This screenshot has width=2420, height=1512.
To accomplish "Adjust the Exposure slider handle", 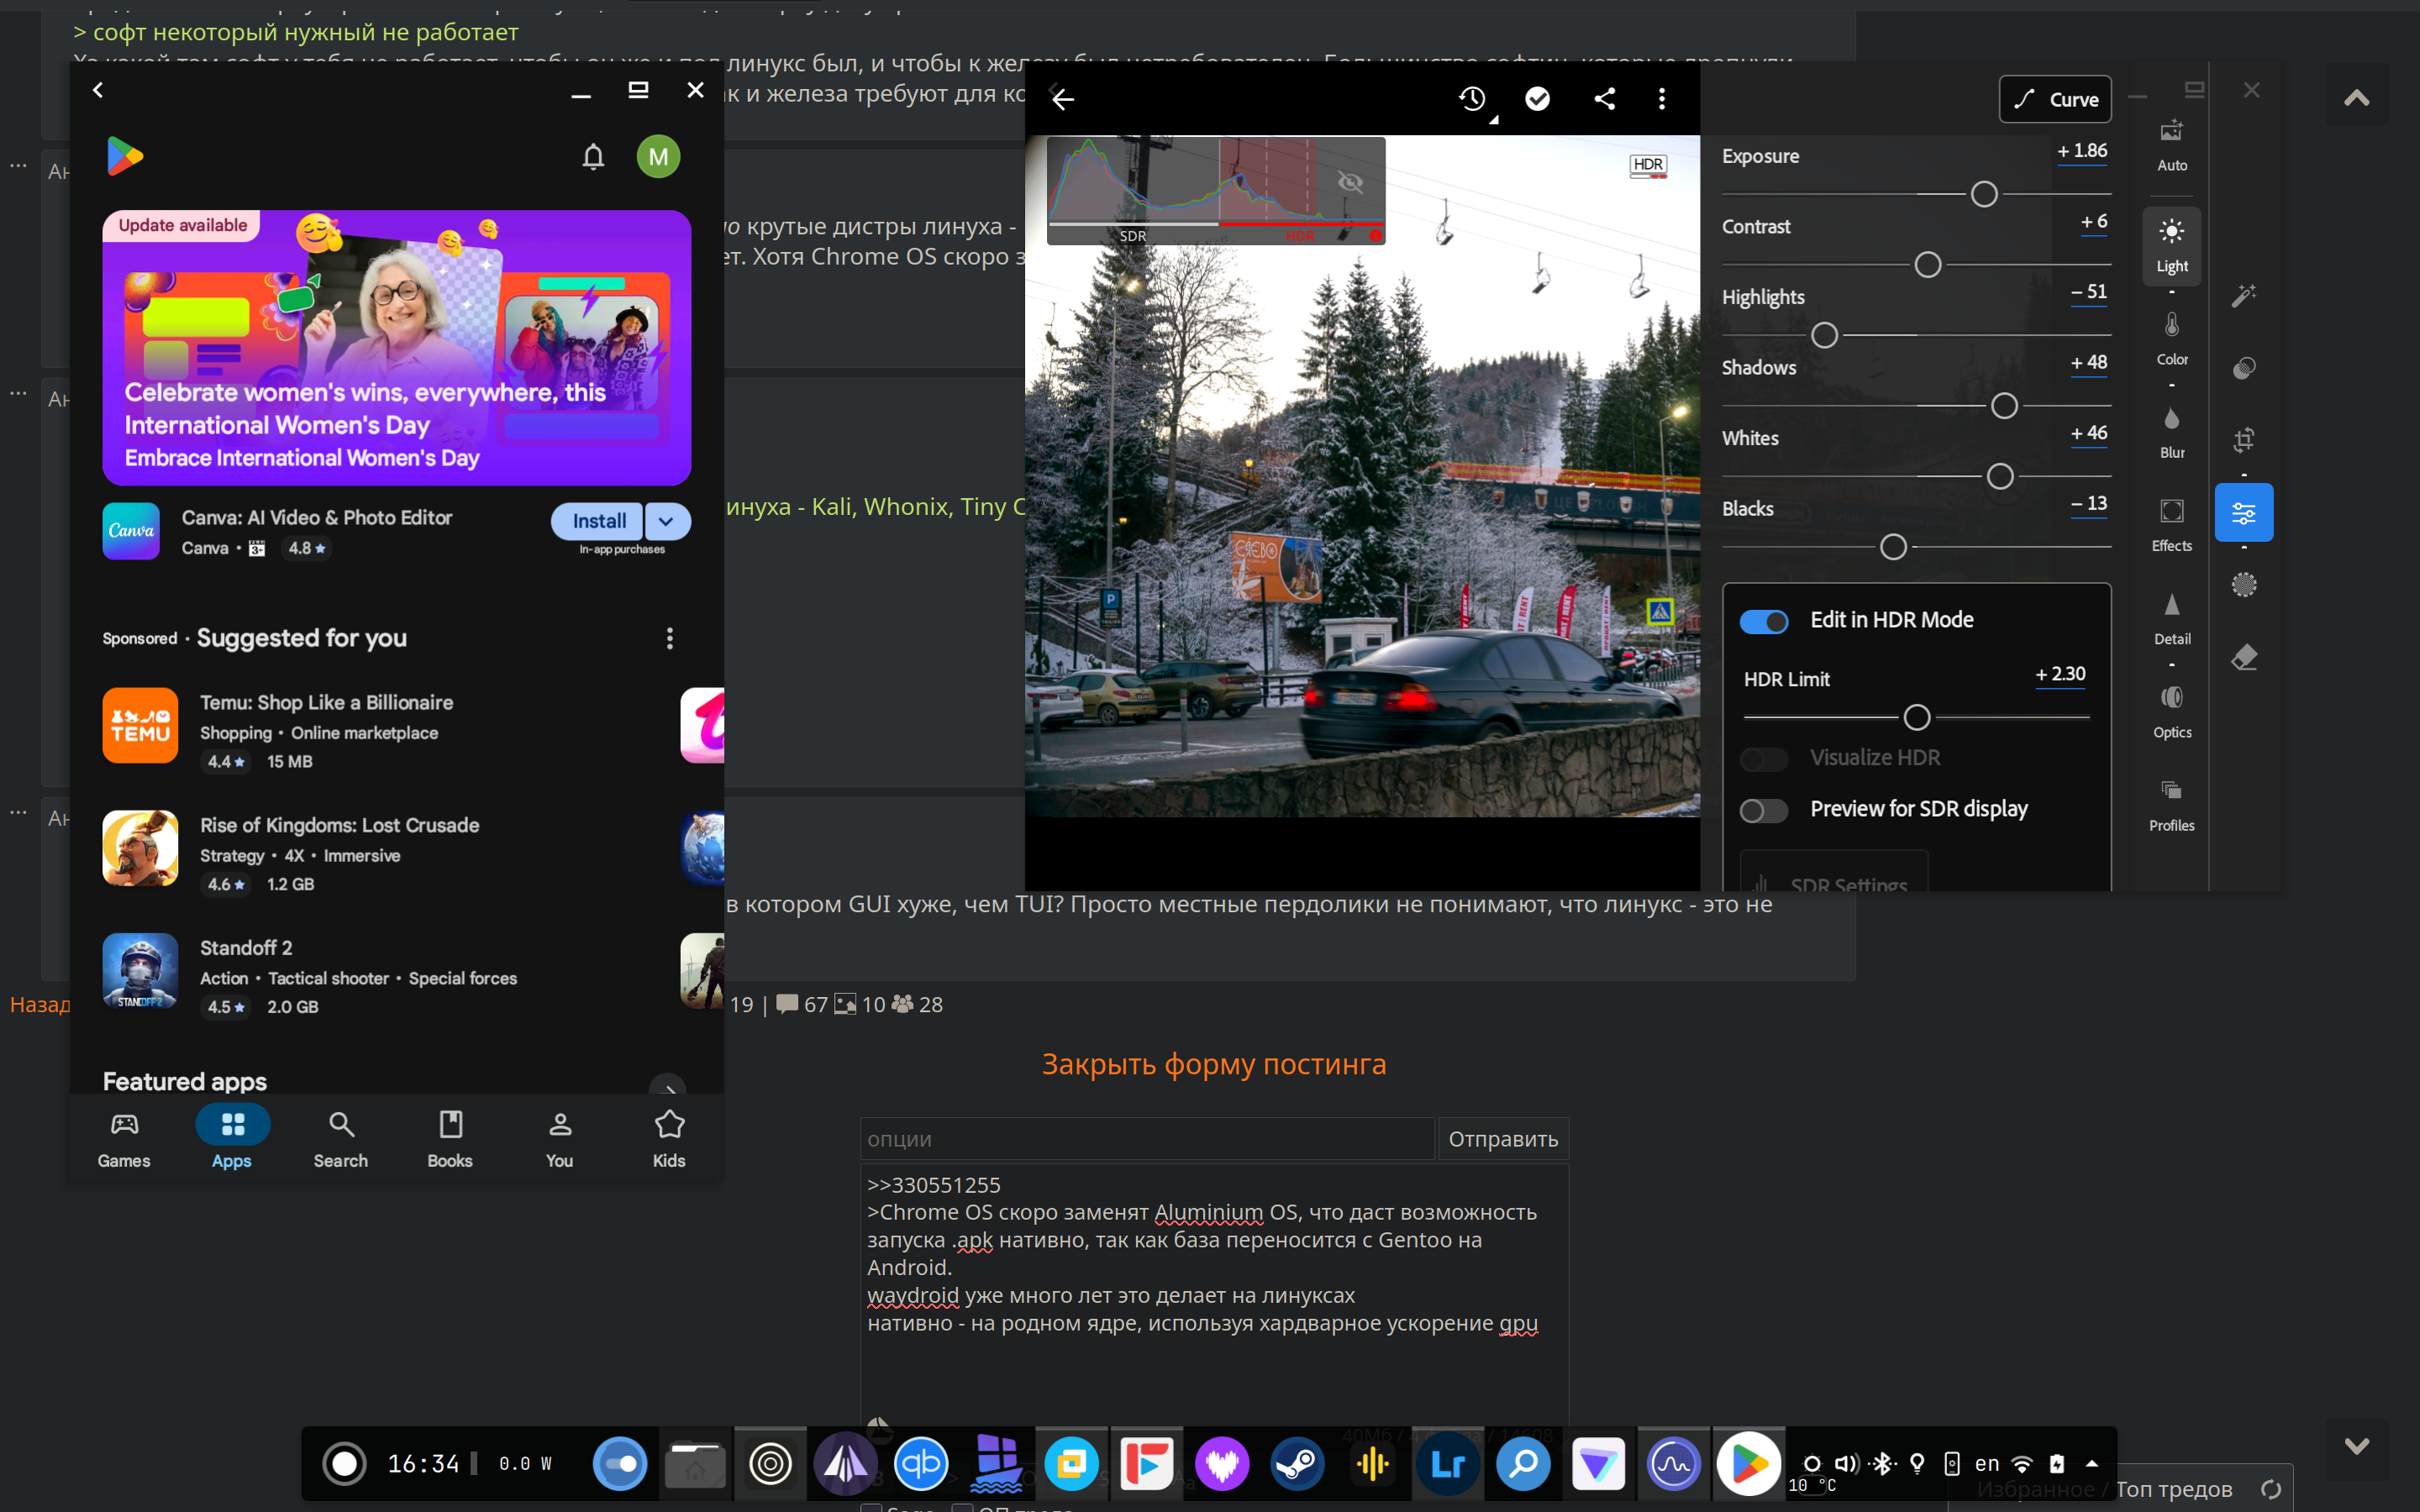I will 1984,194.
